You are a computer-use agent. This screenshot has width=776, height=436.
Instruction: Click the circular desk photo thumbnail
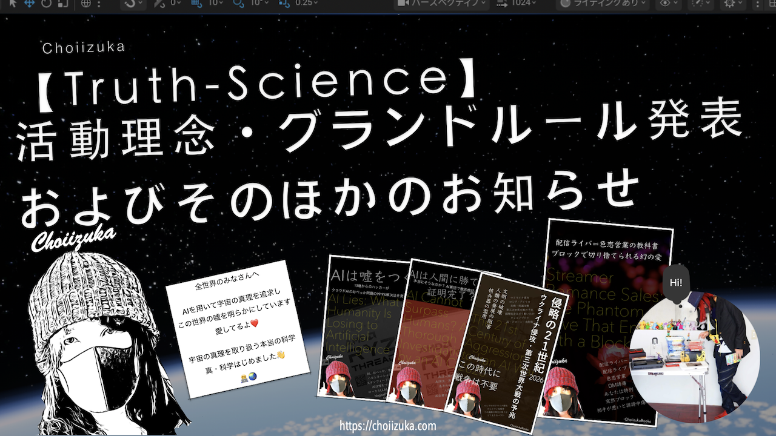[694, 357]
